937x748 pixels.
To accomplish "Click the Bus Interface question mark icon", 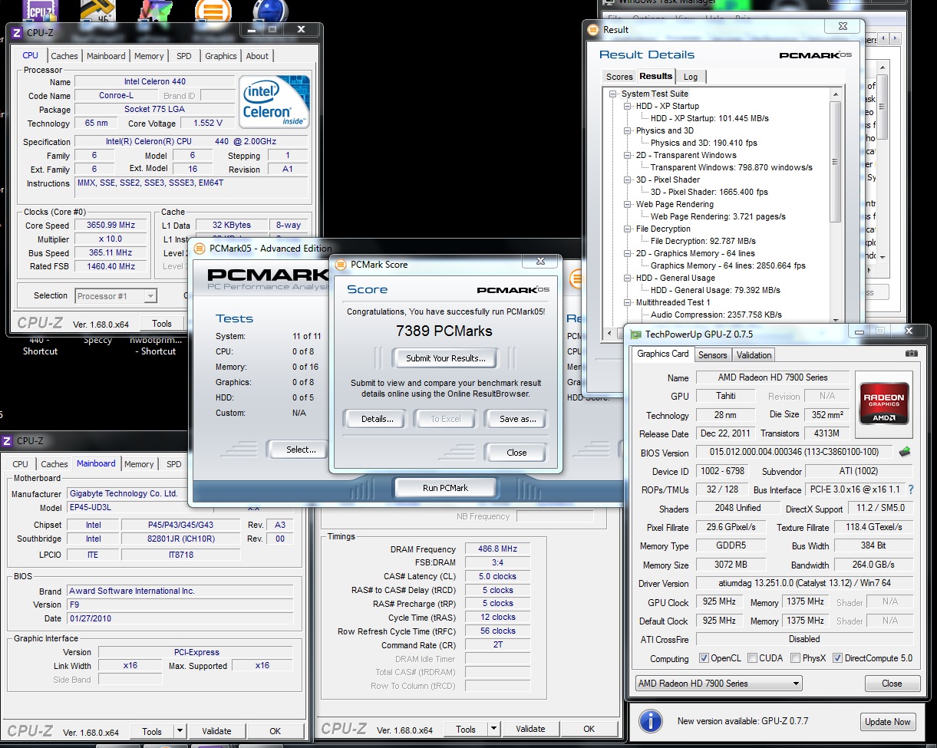I will (x=911, y=489).
